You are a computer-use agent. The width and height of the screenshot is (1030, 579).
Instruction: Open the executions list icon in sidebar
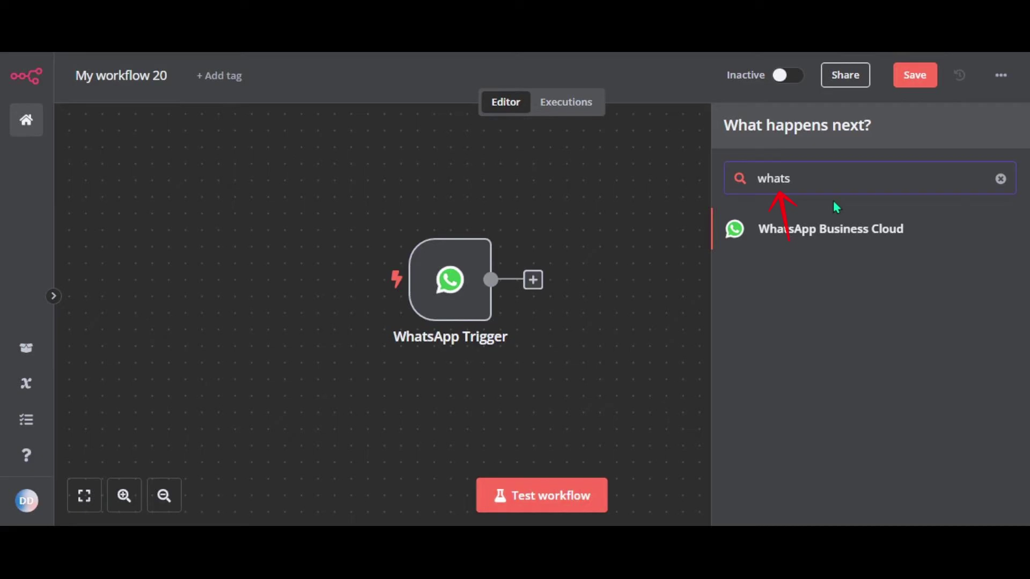pyautogui.click(x=26, y=419)
